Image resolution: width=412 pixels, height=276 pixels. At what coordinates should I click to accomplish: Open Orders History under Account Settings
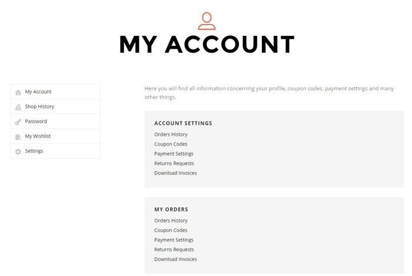[171, 134]
